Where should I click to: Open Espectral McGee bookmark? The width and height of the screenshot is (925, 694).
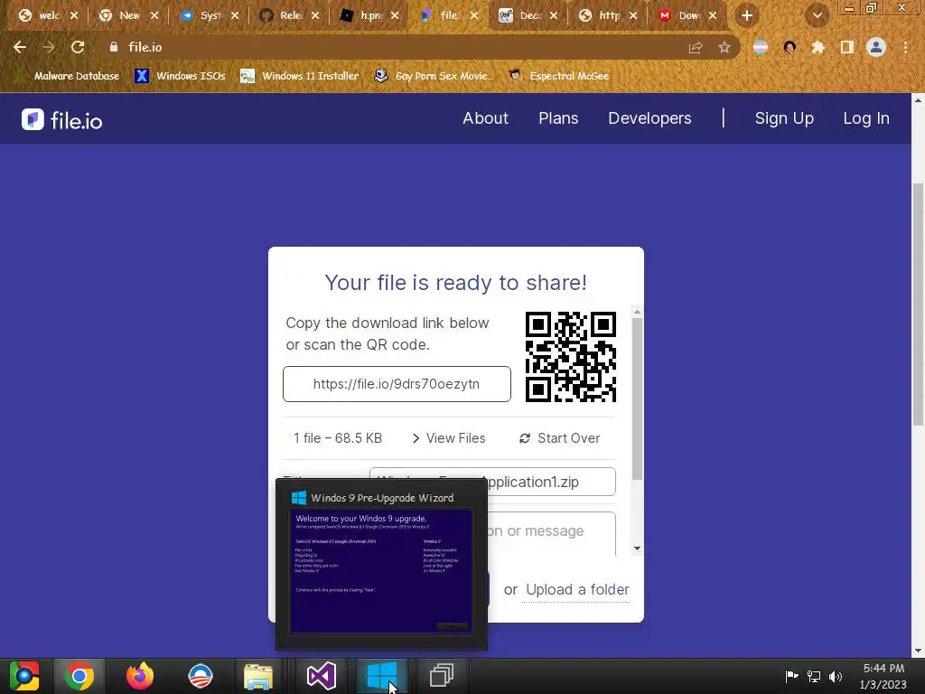pyautogui.click(x=559, y=76)
